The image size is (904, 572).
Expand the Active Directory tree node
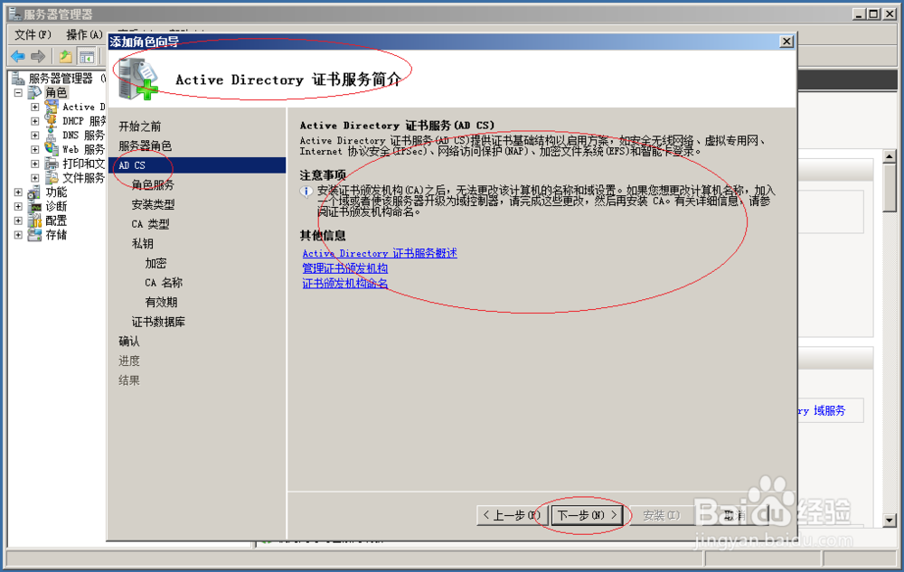35,108
